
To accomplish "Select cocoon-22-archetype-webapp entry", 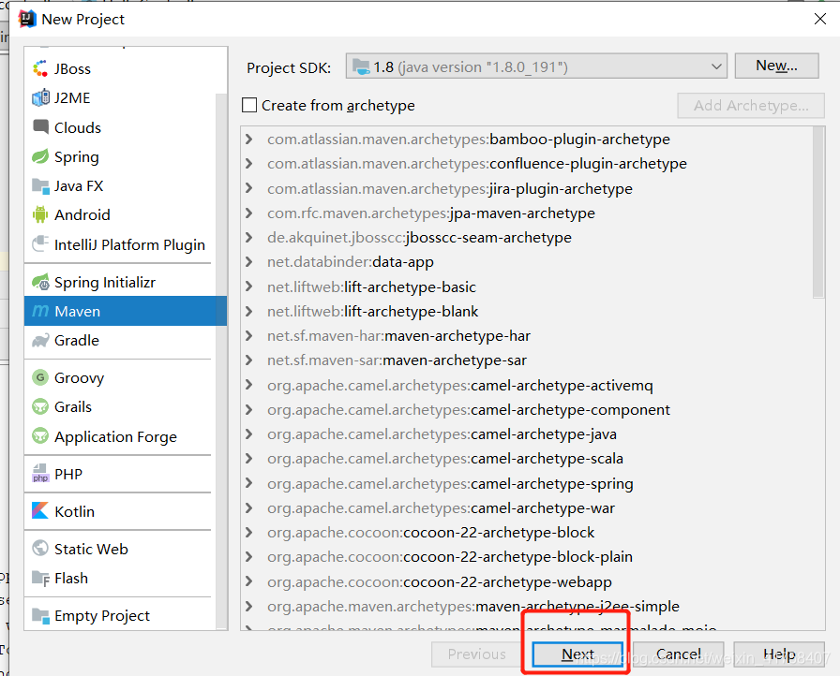I will coord(440,581).
